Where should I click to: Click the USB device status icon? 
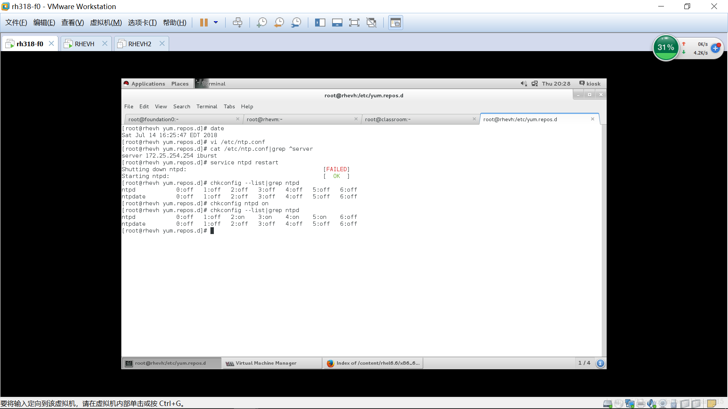click(x=674, y=404)
